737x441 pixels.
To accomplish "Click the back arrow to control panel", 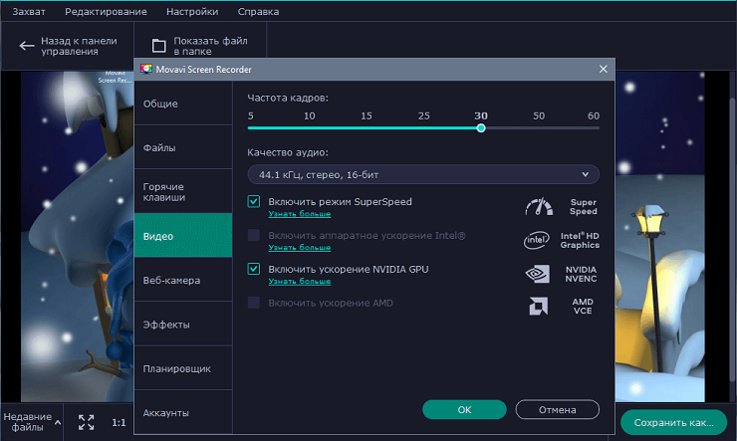I will [25, 46].
